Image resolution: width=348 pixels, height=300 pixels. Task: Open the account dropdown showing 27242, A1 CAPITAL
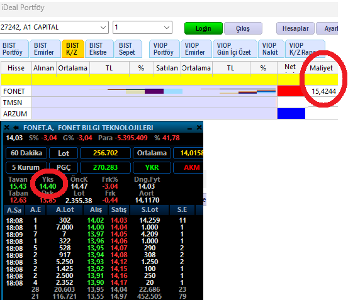pyautogui.click(x=54, y=27)
